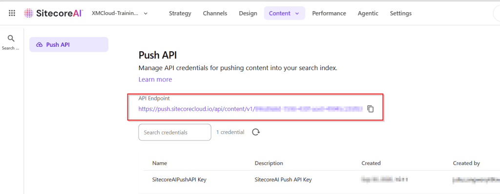Click the Push API page heading
This screenshot has height=194, width=500.
tap(158, 55)
